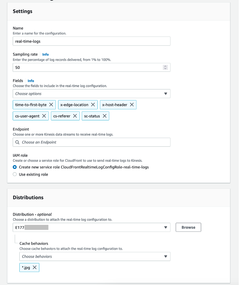Open the Sampling rate Info link
239x285 pixels.
45,54
